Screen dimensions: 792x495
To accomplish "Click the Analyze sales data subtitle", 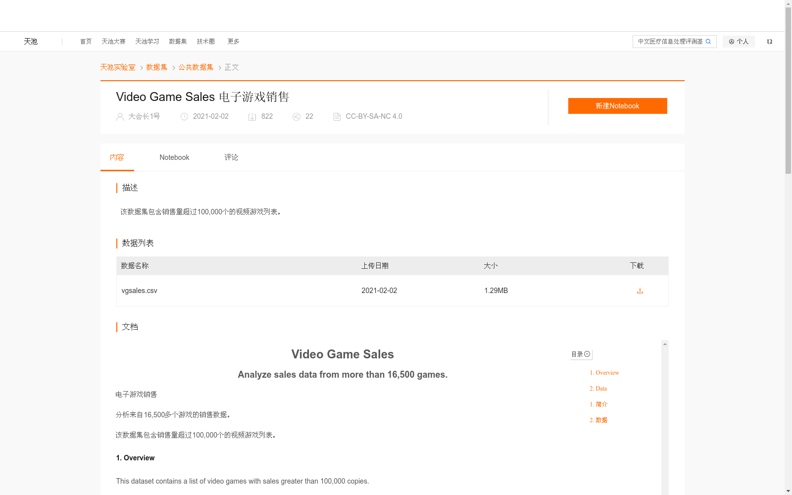I will [343, 375].
